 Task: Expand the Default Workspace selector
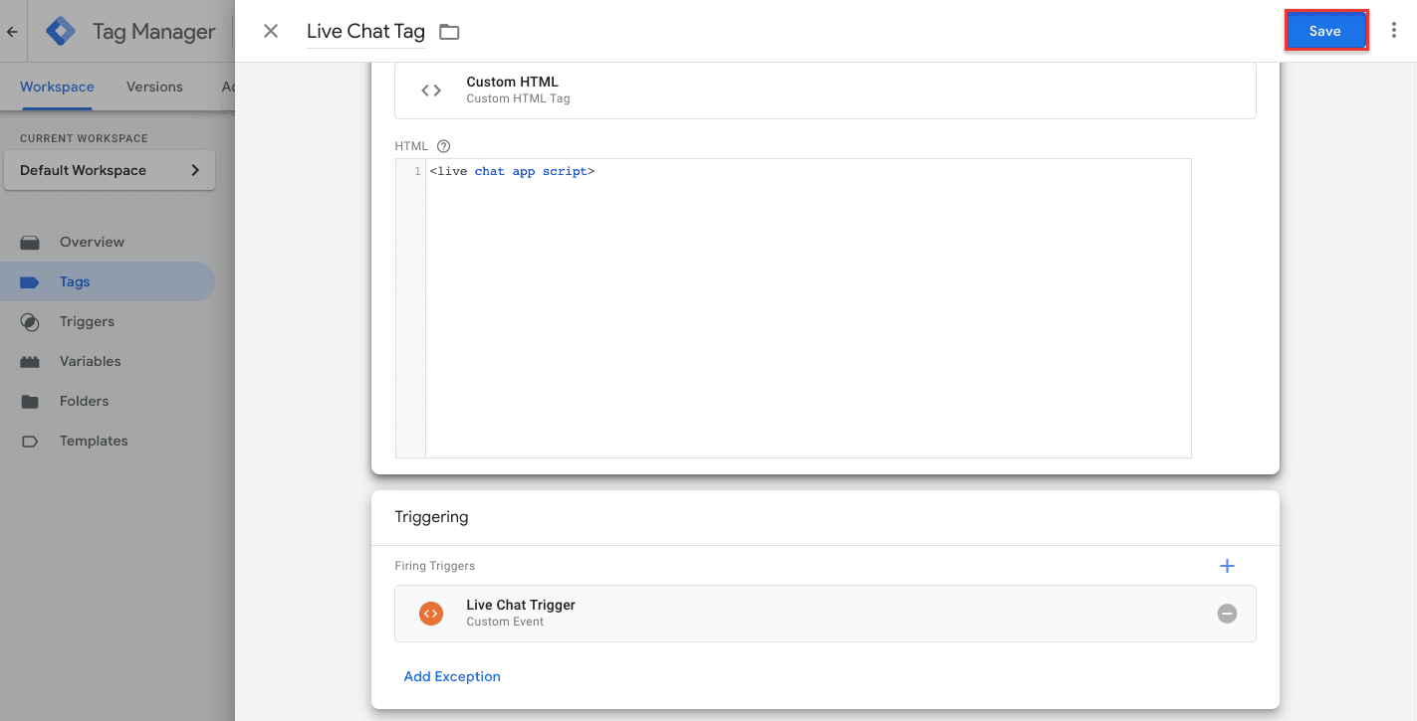pos(110,170)
